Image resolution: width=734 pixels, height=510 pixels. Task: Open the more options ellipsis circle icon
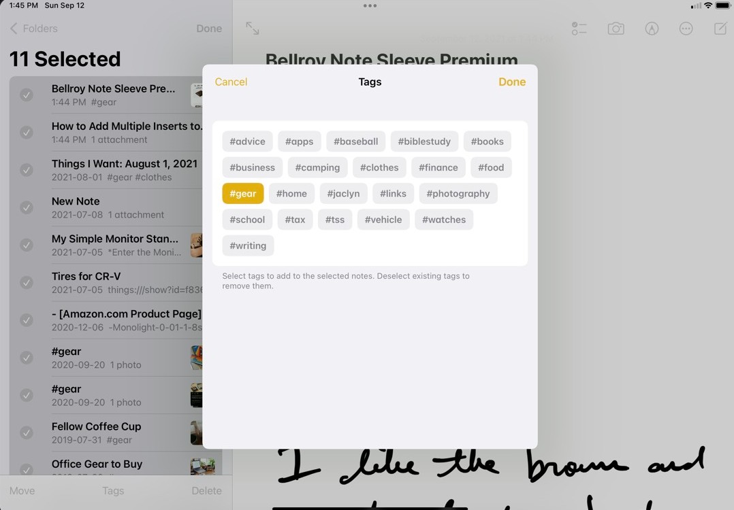tap(686, 28)
